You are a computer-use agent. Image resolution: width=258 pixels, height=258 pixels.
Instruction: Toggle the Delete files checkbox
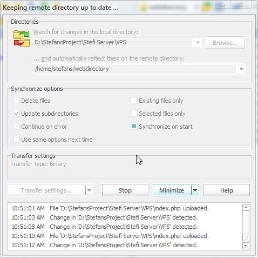(16, 100)
